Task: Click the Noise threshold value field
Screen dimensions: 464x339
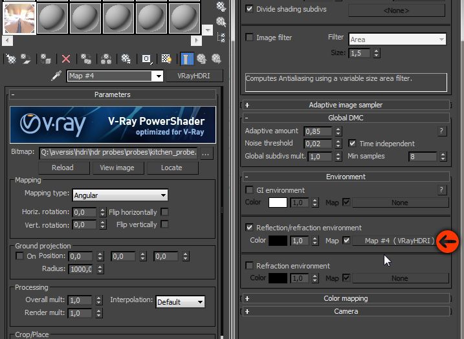Action: pos(318,144)
